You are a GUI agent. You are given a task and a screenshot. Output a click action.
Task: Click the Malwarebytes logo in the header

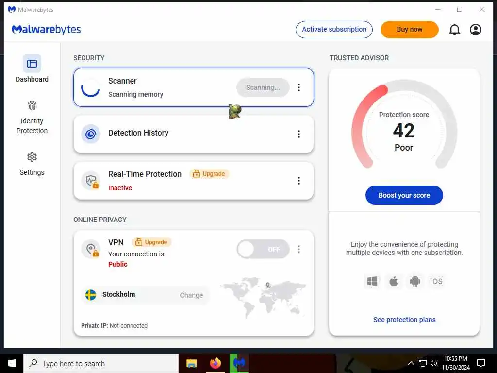(x=46, y=30)
